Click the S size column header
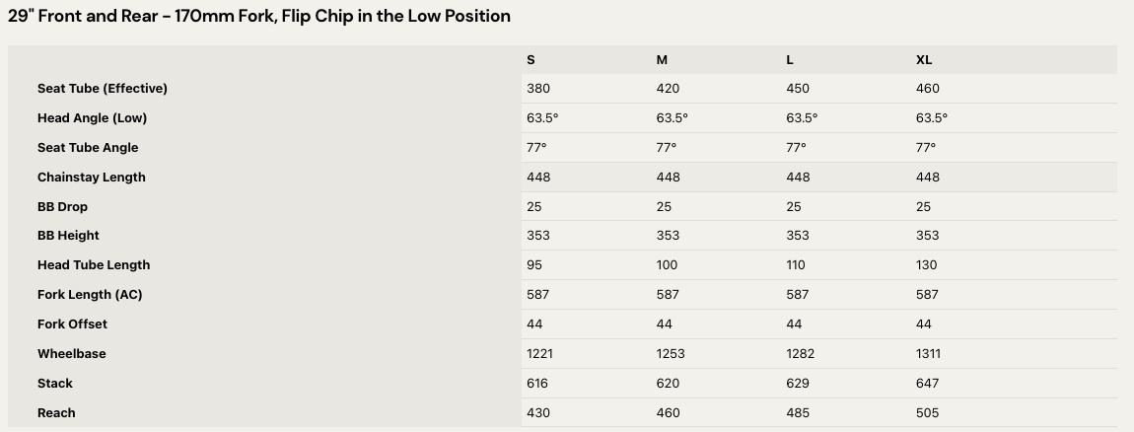Image resolution: width=1134 pixels, height=432 pixels. tap(531, 59)
